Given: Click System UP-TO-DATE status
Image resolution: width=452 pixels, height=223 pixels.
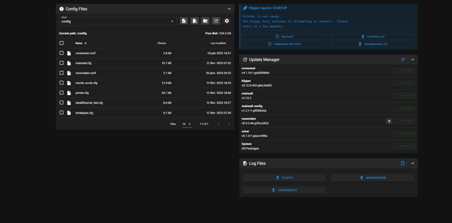Looking at the screenshot, I should pyautogui.click(x=404, y=146).
